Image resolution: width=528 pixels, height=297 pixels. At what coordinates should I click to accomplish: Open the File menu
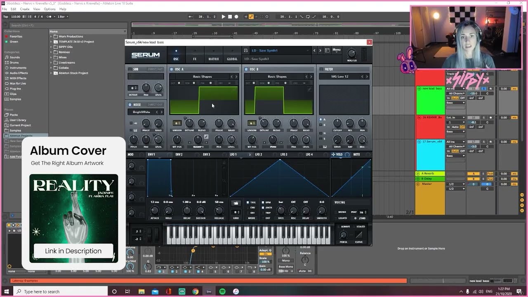[x=4, y=9]
